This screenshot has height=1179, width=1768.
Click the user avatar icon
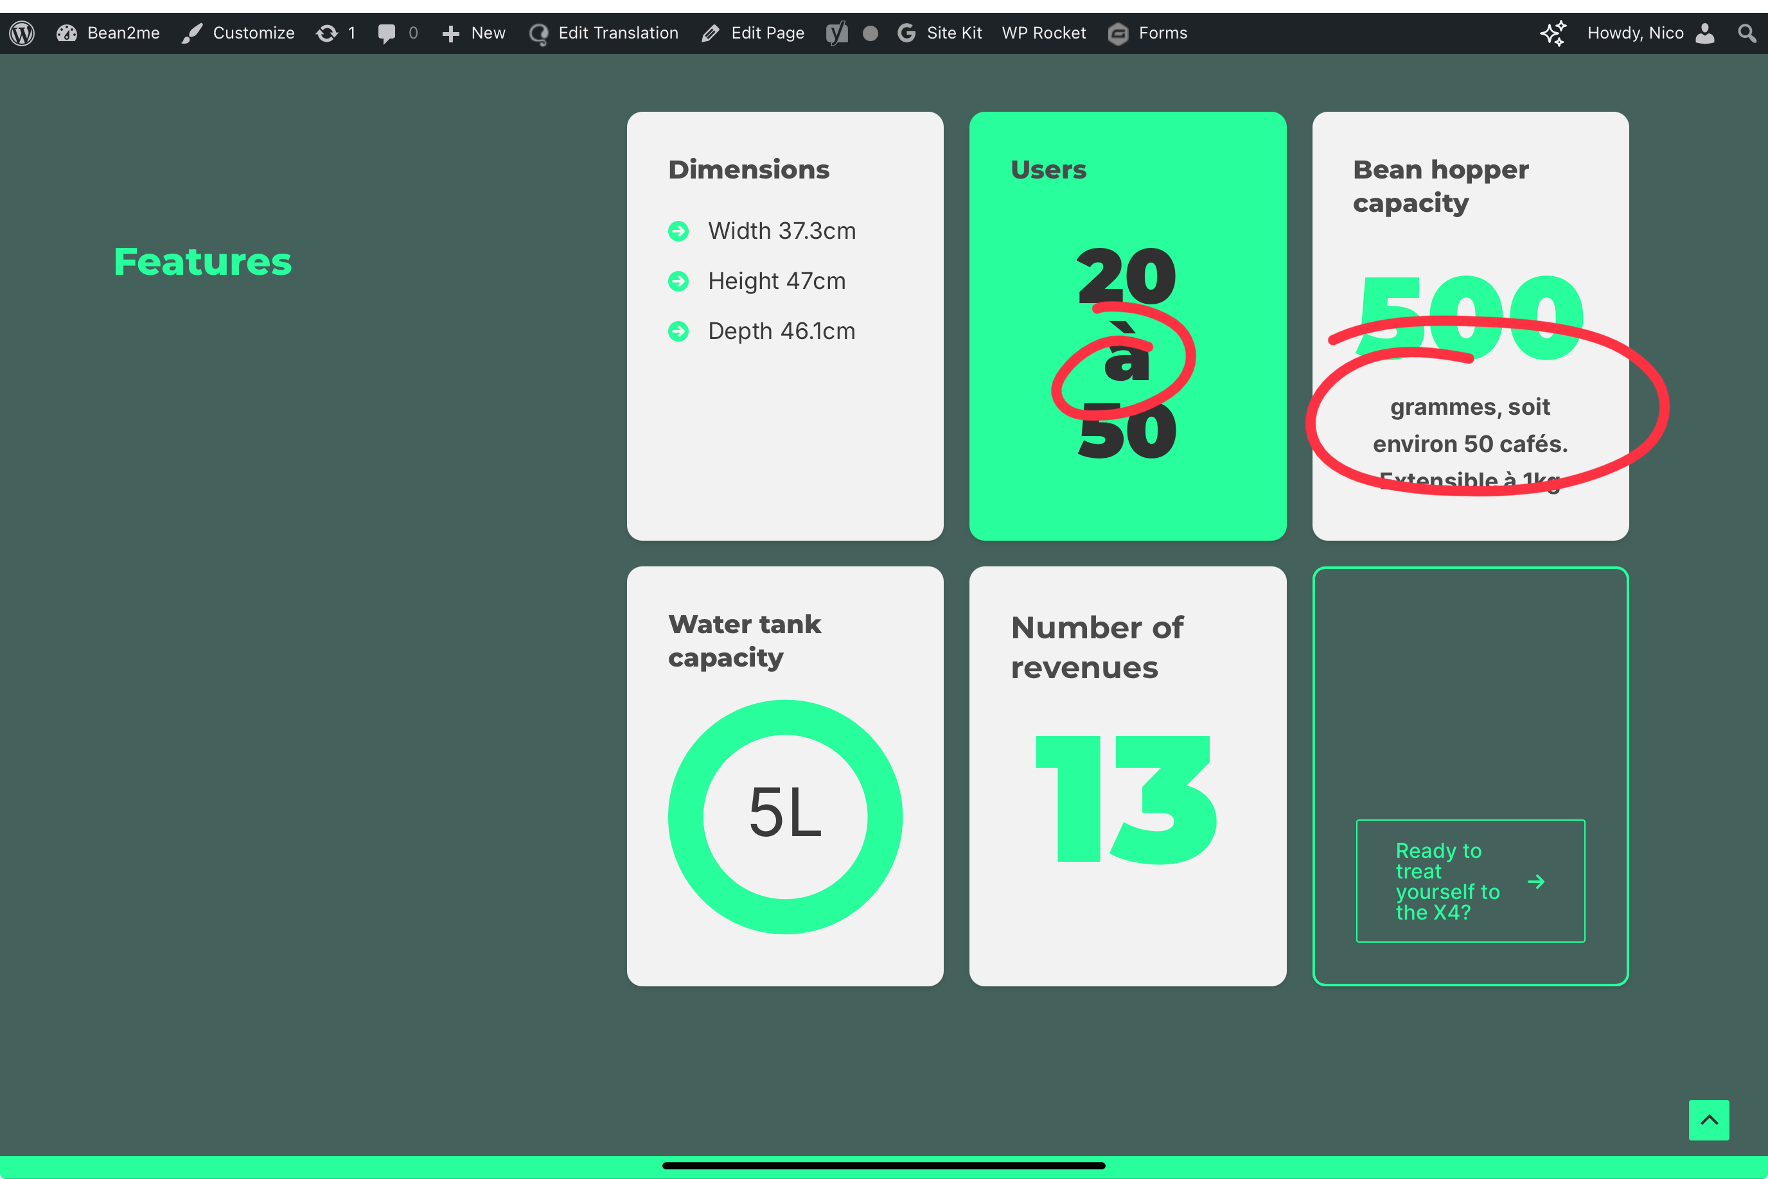1706,33
